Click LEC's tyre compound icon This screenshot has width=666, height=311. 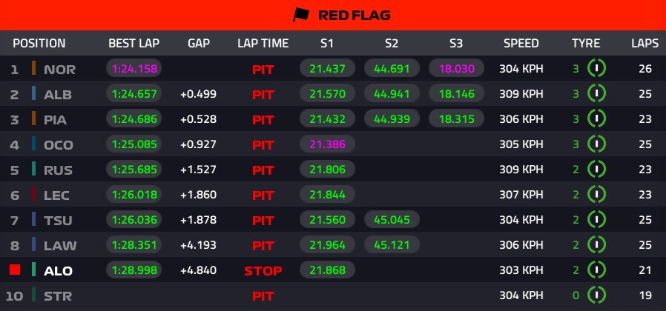[597, 195]
